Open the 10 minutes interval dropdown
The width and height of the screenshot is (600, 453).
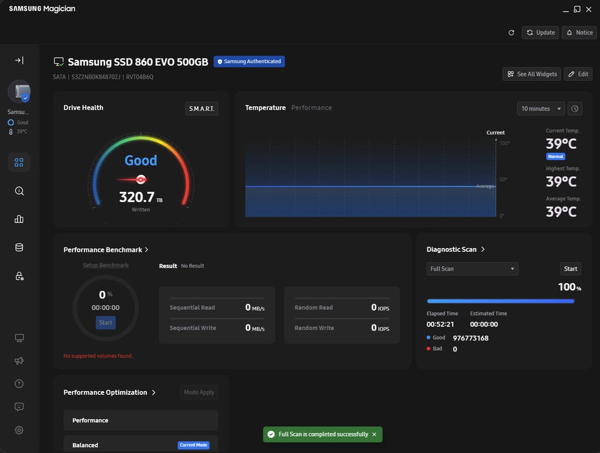pos(541,109)
